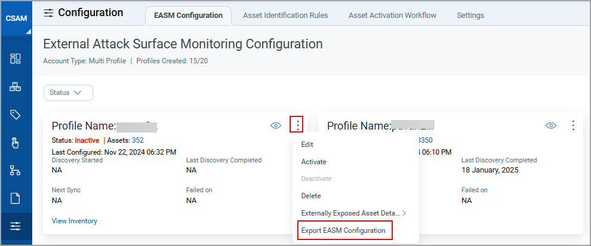Expand the Status filter dropdown
Viewport: 591px width, 246px height.
(x=68, y=93)
